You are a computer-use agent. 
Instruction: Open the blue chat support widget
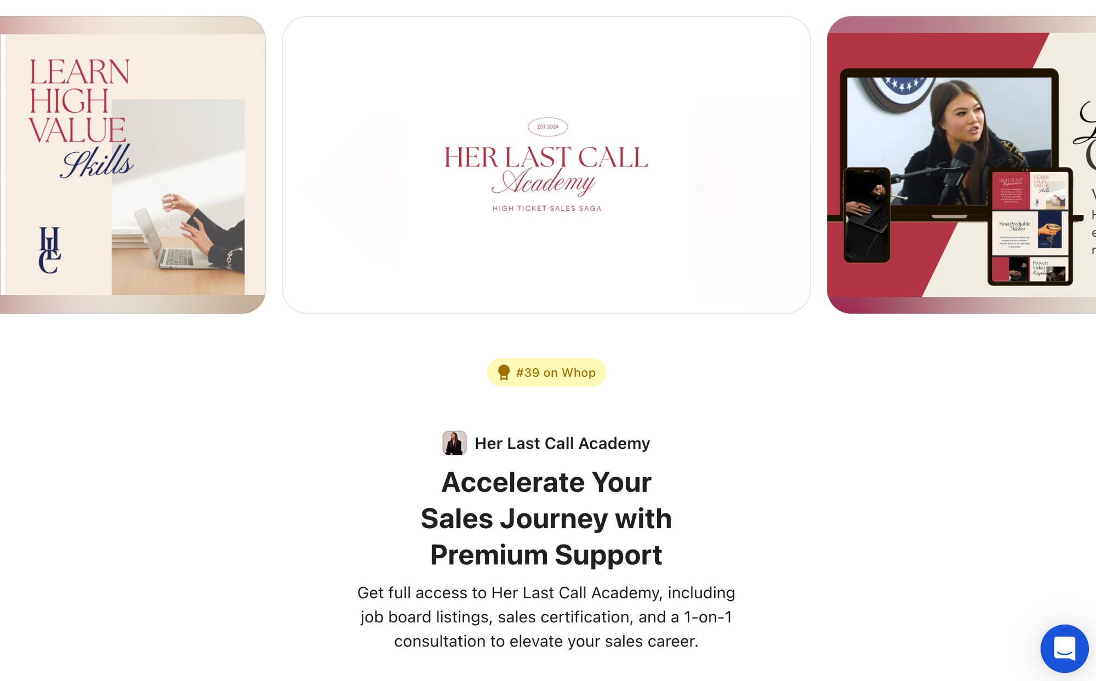[1064, 648]
